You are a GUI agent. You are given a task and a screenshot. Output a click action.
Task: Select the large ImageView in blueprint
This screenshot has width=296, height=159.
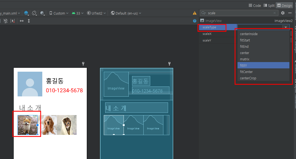point(116,84)
